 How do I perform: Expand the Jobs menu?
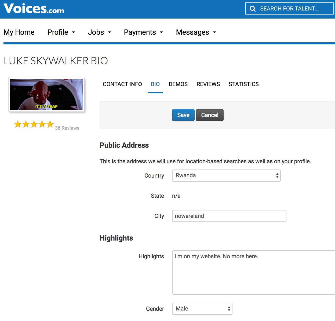[x=99, y=32]
